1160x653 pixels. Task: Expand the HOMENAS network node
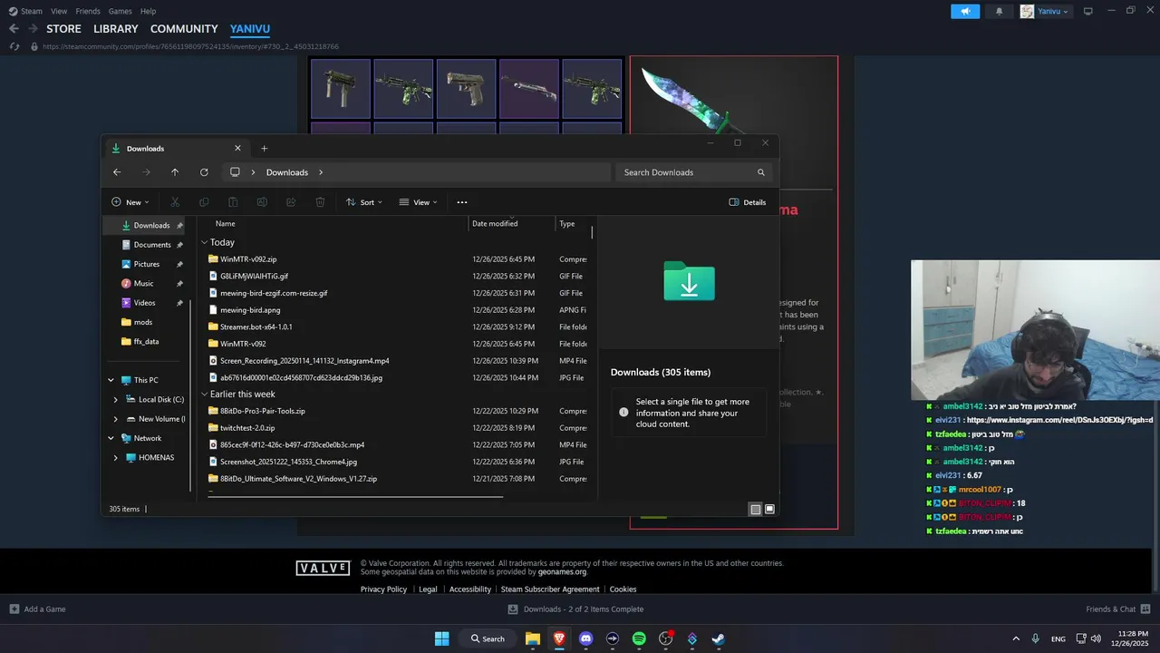[115, 458]
